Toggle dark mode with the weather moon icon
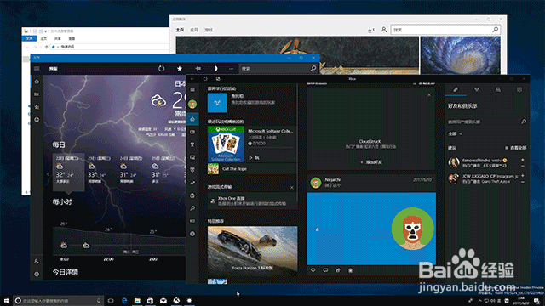Image resolution: width=545 pixels, height=306 pixels. click(215, 69)
